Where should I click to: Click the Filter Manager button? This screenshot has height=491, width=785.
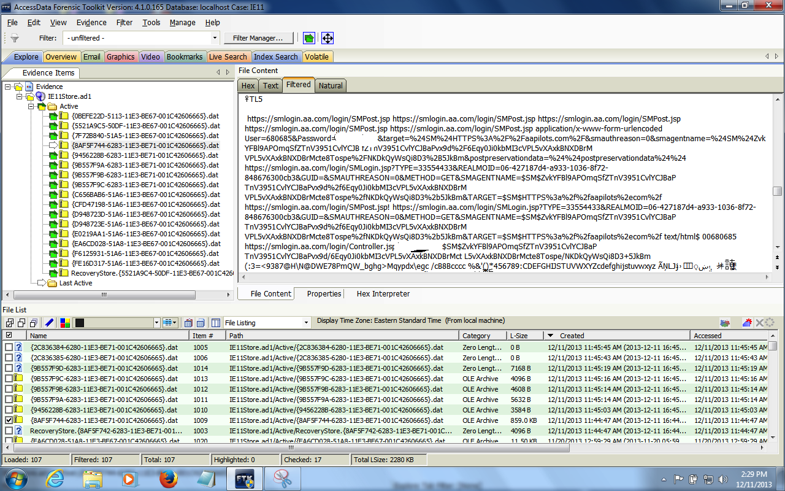tap(258, 38)
